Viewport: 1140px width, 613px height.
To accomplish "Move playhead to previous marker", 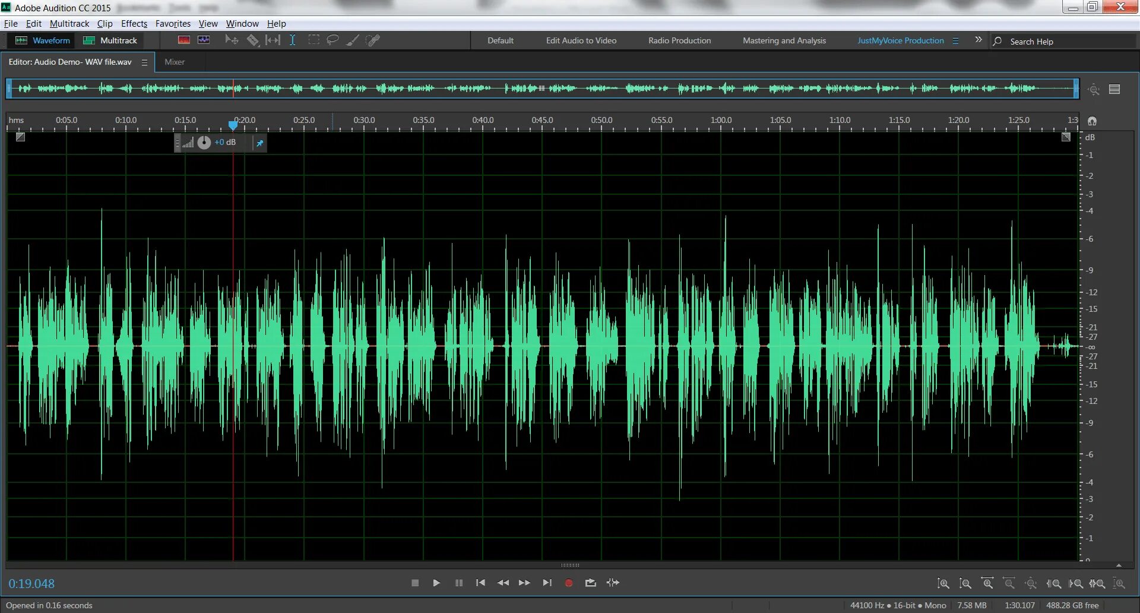I will 480,583.
